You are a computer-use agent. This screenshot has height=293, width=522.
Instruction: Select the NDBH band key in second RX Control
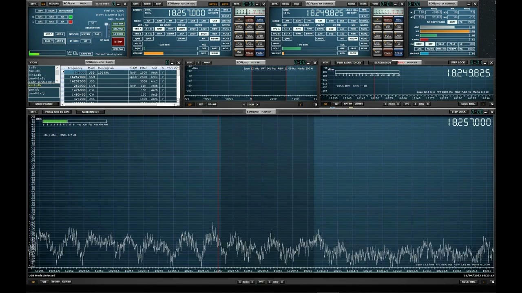tap(387, 44)
